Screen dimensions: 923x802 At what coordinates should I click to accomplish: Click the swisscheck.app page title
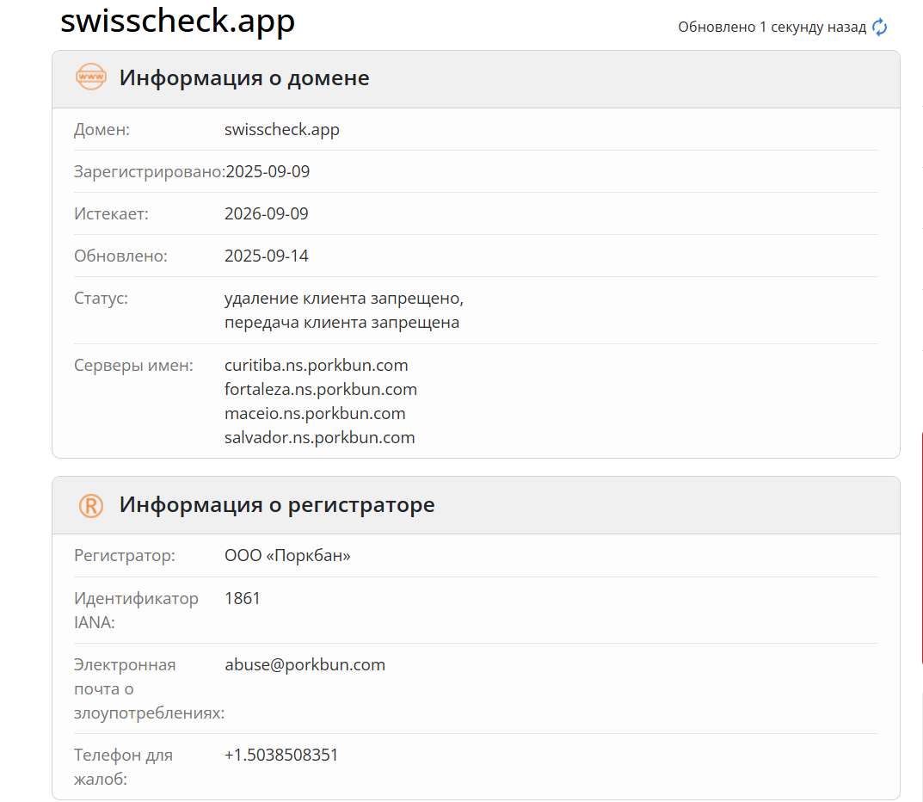click(x=177, y=22)
